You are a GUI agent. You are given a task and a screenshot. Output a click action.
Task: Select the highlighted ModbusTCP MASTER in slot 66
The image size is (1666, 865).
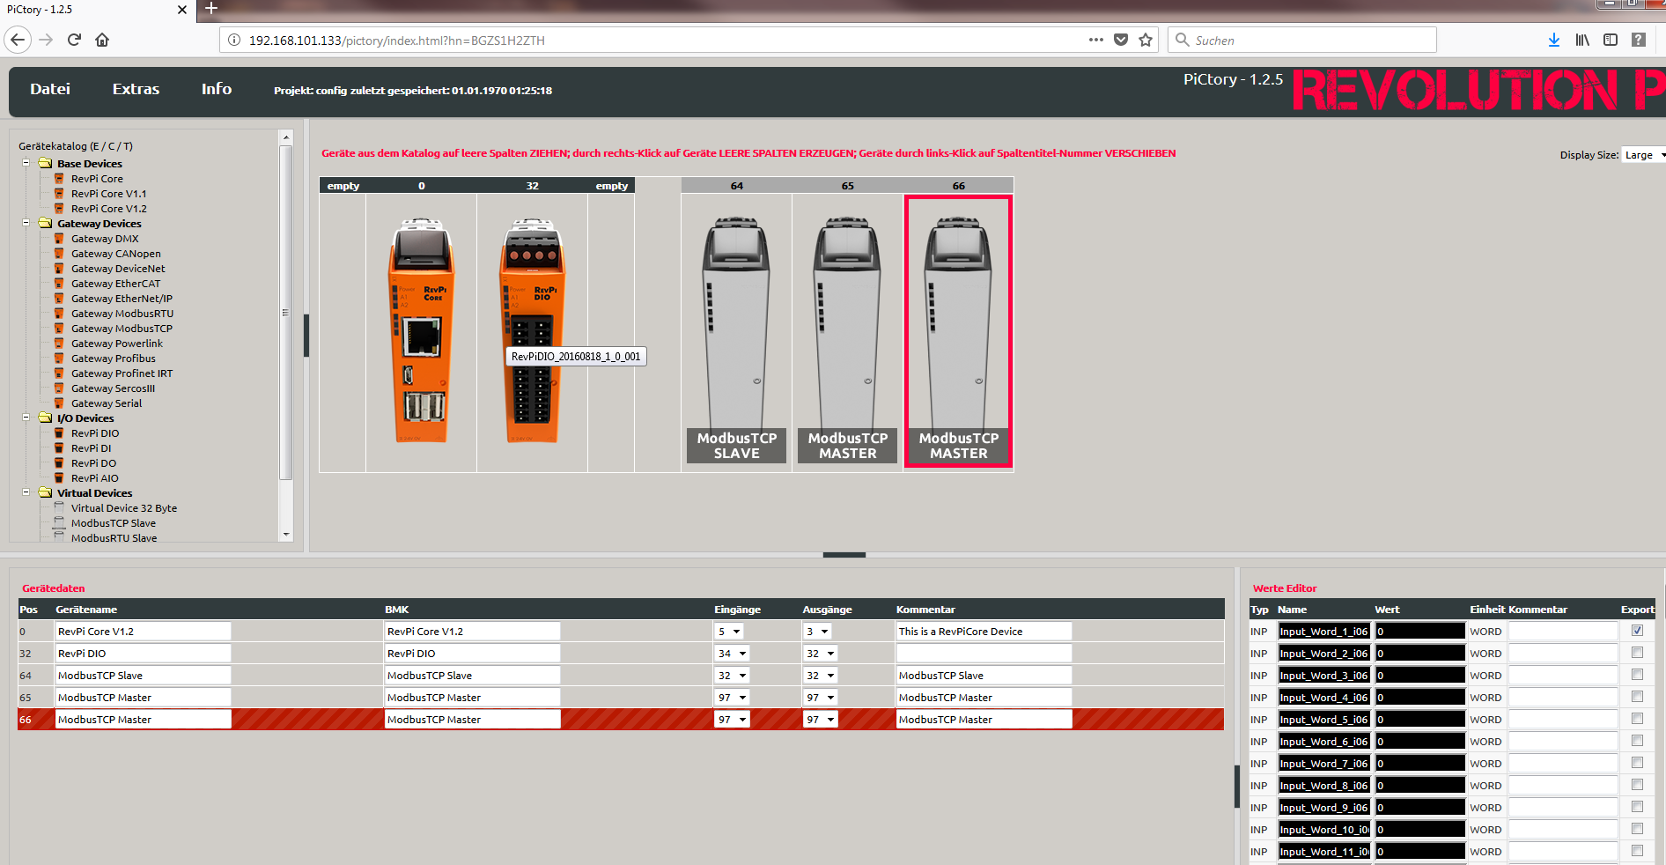(958, 331)
